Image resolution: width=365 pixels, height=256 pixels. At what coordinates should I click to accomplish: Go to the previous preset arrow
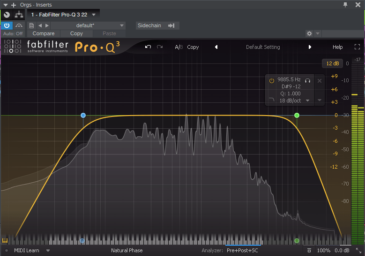click(x=216, y=47)
